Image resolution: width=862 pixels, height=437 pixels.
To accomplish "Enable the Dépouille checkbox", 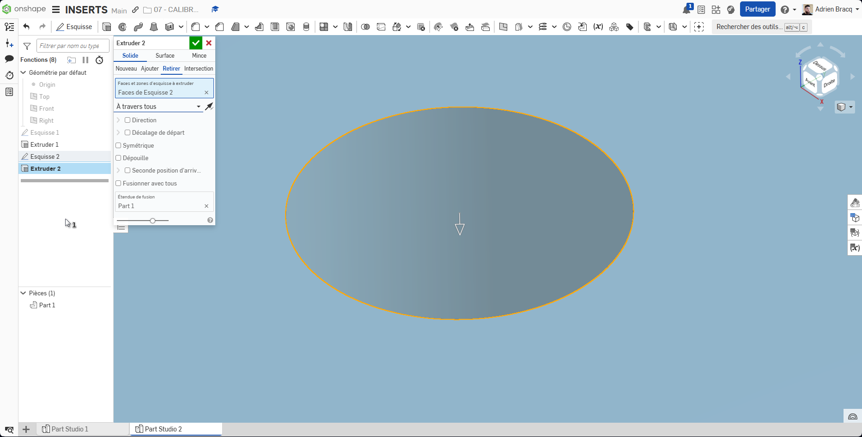I will pyautogui.click(x=119, y=158).
